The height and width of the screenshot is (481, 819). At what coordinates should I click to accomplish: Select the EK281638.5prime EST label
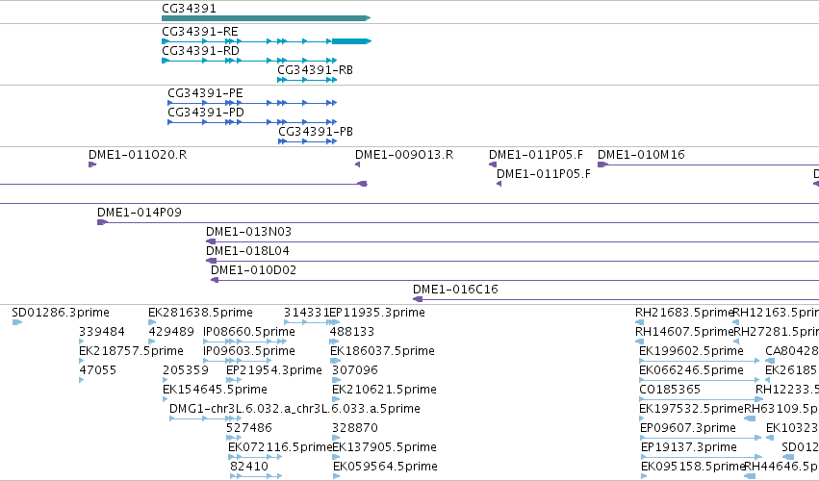(200, 313)
